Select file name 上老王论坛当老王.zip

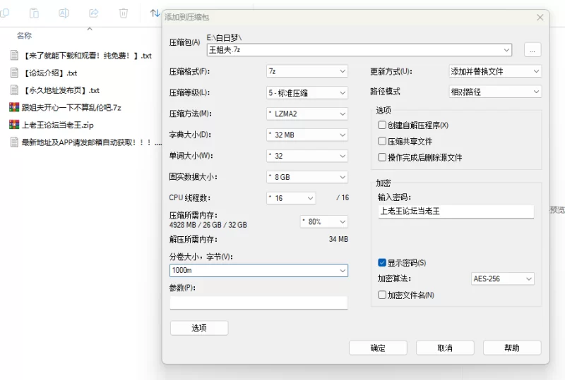58,125
